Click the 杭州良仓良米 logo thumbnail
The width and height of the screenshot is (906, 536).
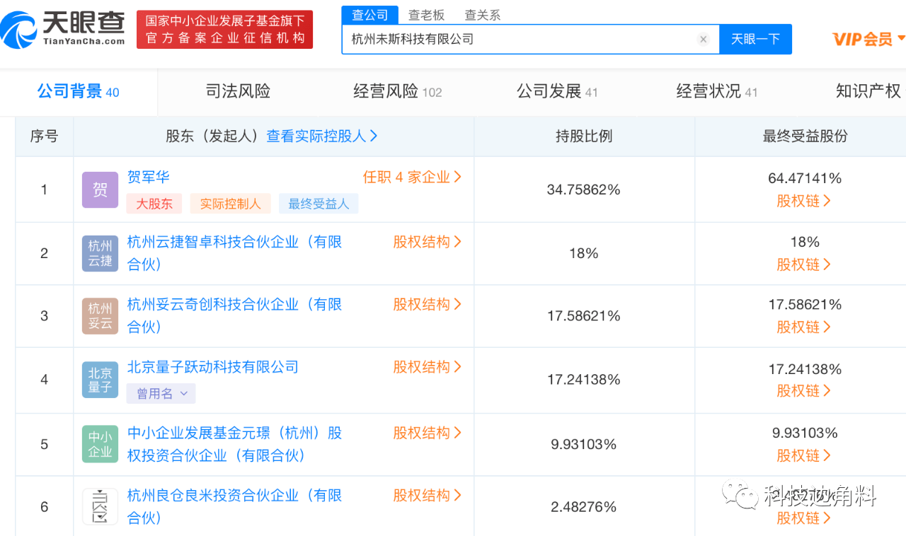pos(100,506)
